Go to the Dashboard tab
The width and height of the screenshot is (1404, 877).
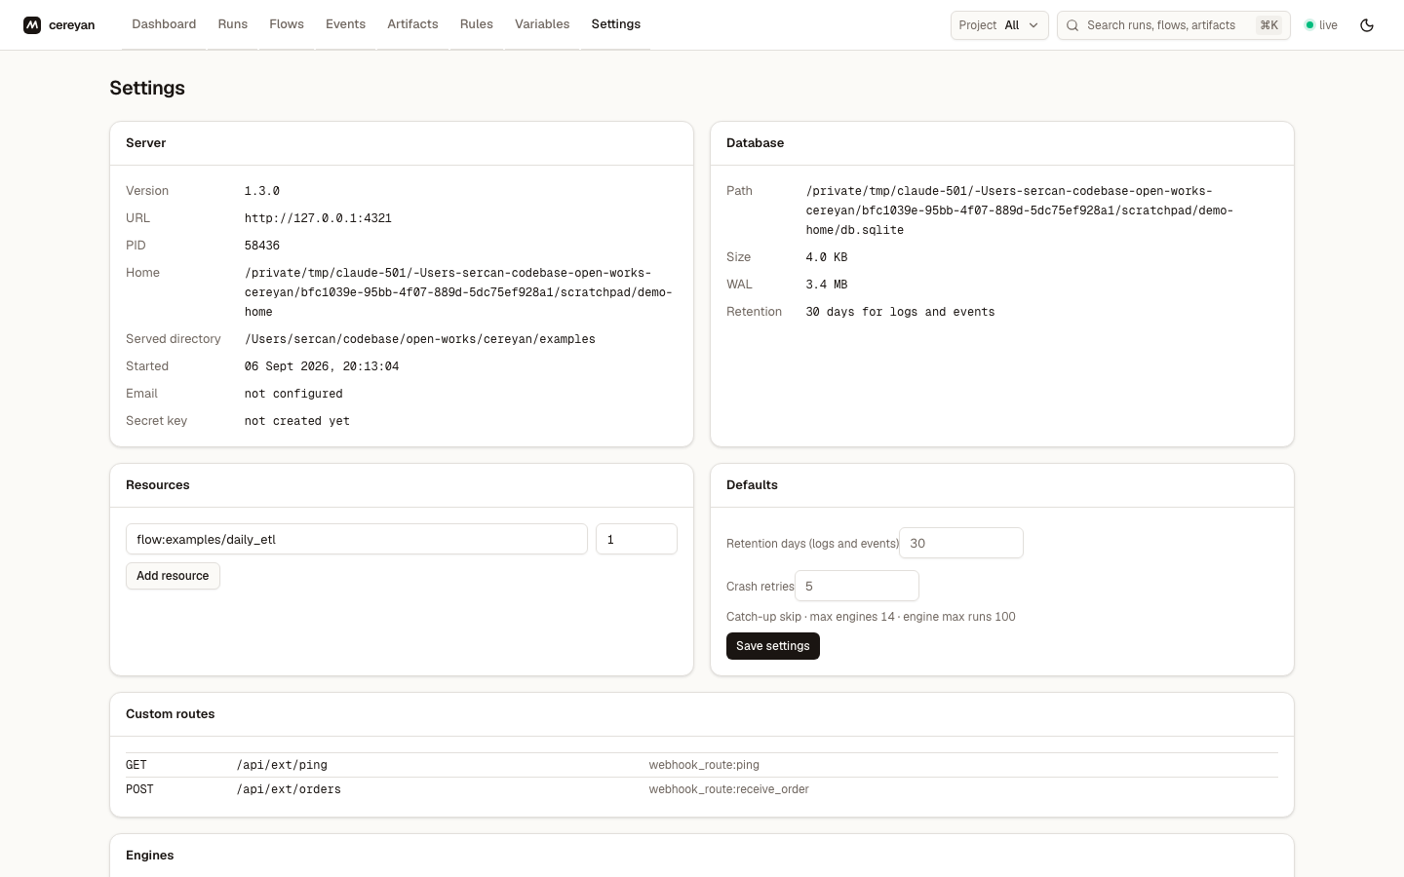[x=164, y=24]
